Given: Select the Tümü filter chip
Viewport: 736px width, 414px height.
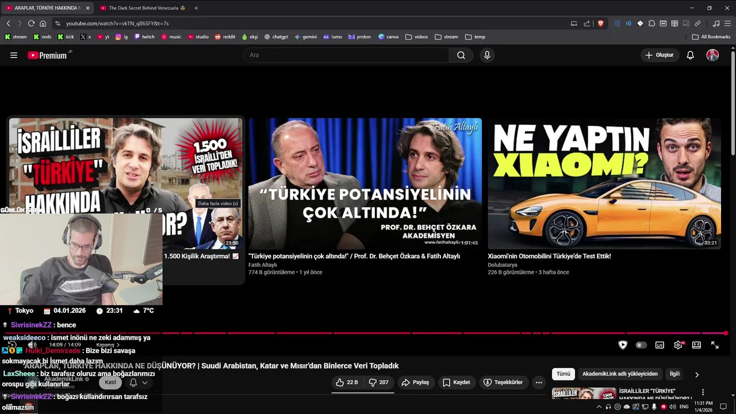Looking at the screenshot, I should (x=563, y=374).
